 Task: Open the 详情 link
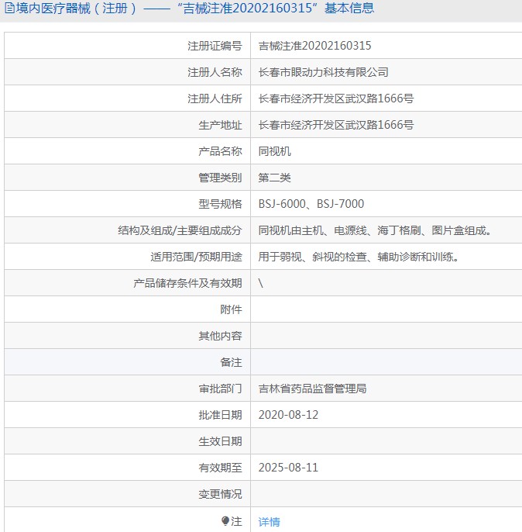[x=270, y=521]
